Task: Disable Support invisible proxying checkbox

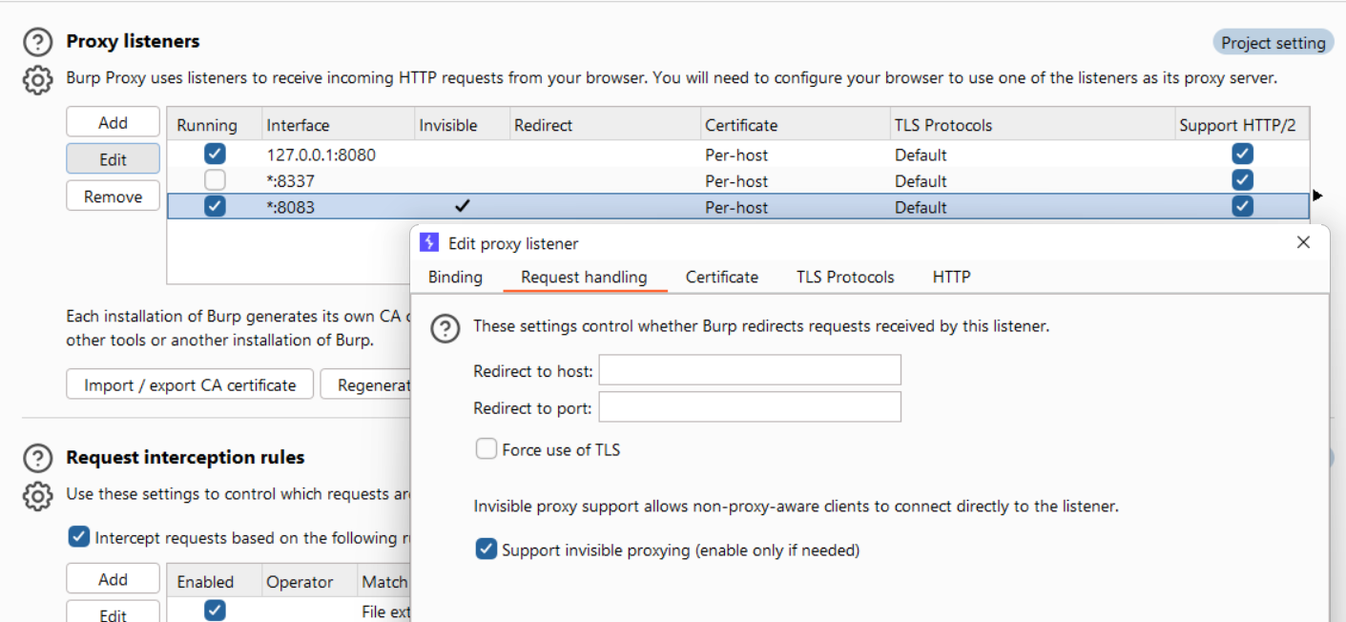Action: (487, 549)
